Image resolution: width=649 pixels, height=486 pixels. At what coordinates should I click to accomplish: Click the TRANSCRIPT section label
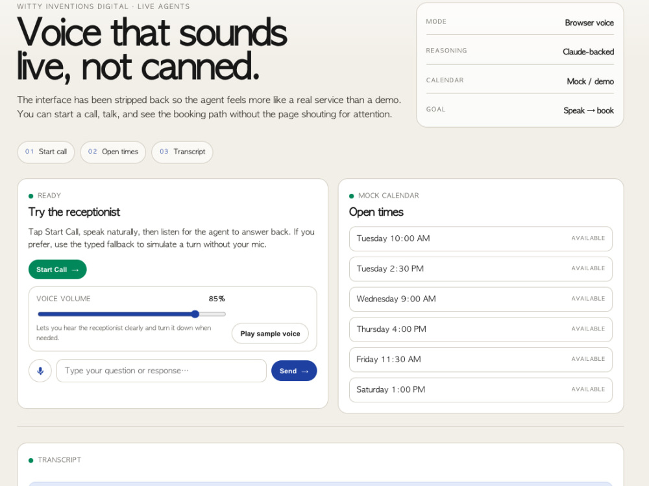[59, 459]
